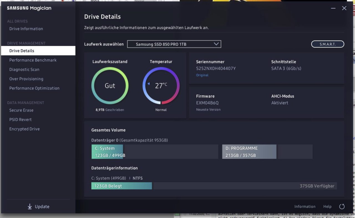Click the Update download arrow icon

pyautogui.click(x=30, y=207)
